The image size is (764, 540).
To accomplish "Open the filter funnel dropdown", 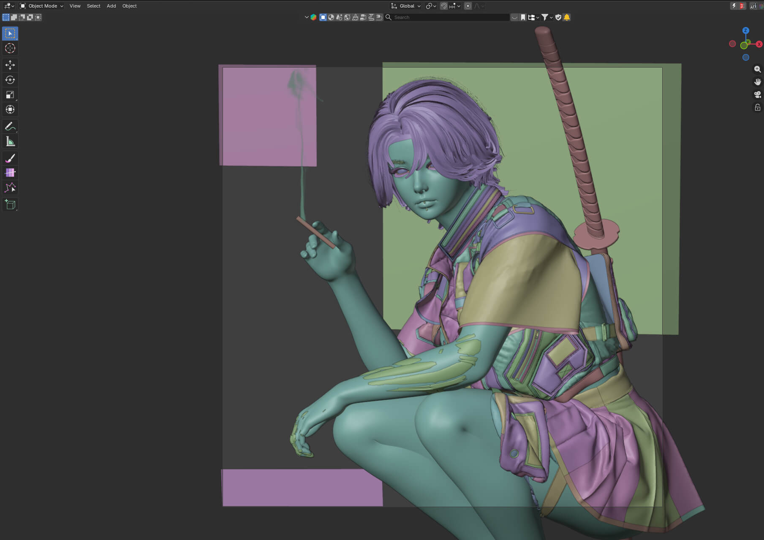I will [x=547, y=17].
